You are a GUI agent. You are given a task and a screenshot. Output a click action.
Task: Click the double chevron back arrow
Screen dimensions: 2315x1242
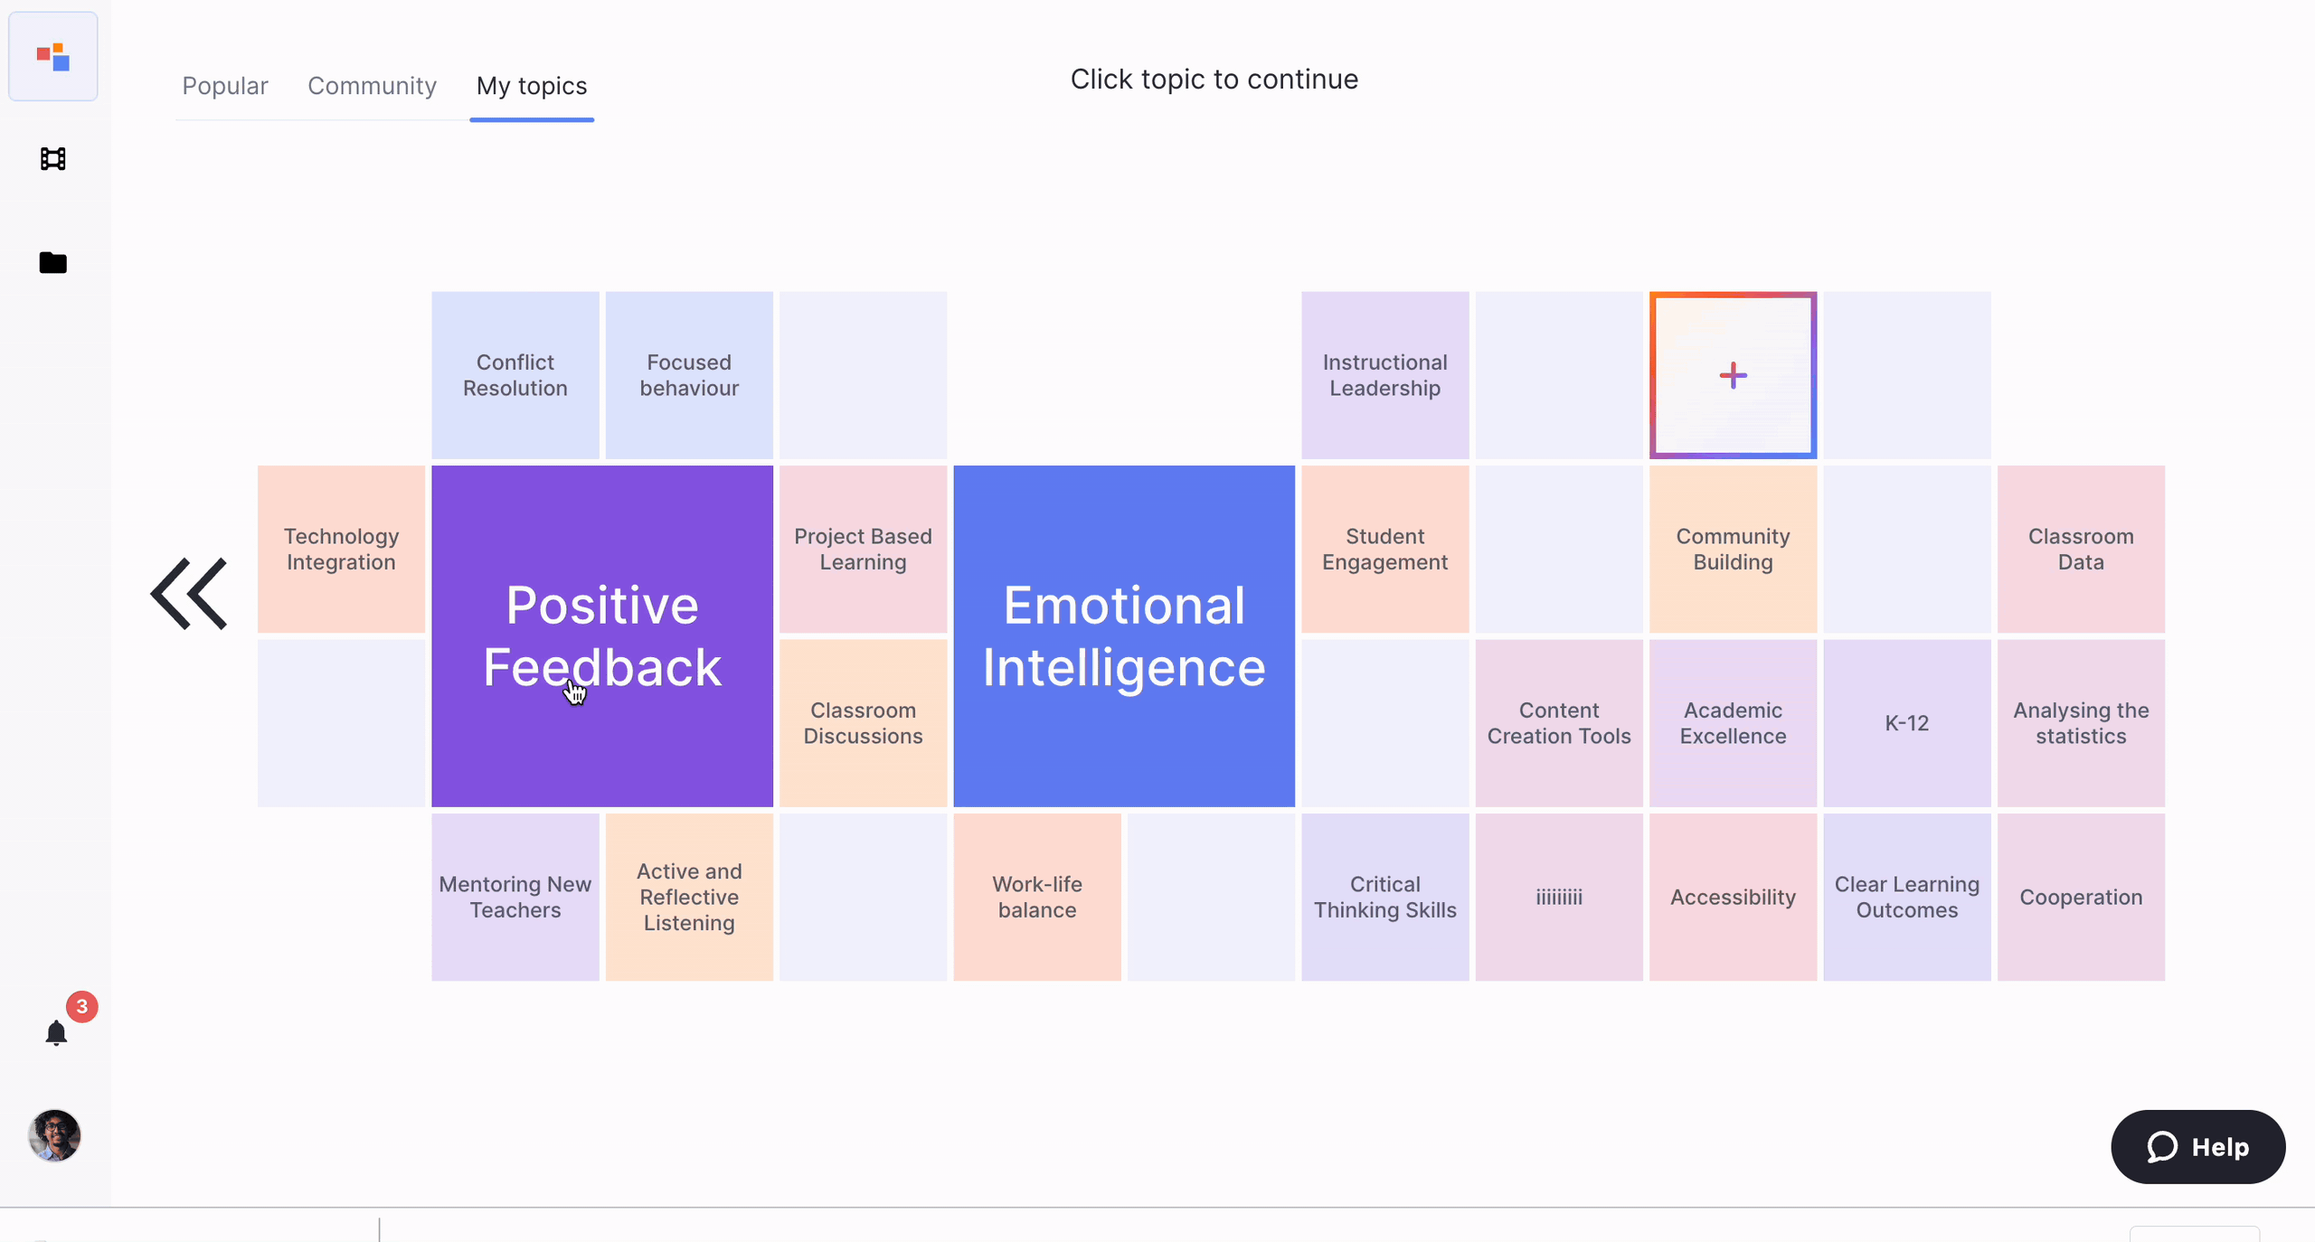point(189,593)
